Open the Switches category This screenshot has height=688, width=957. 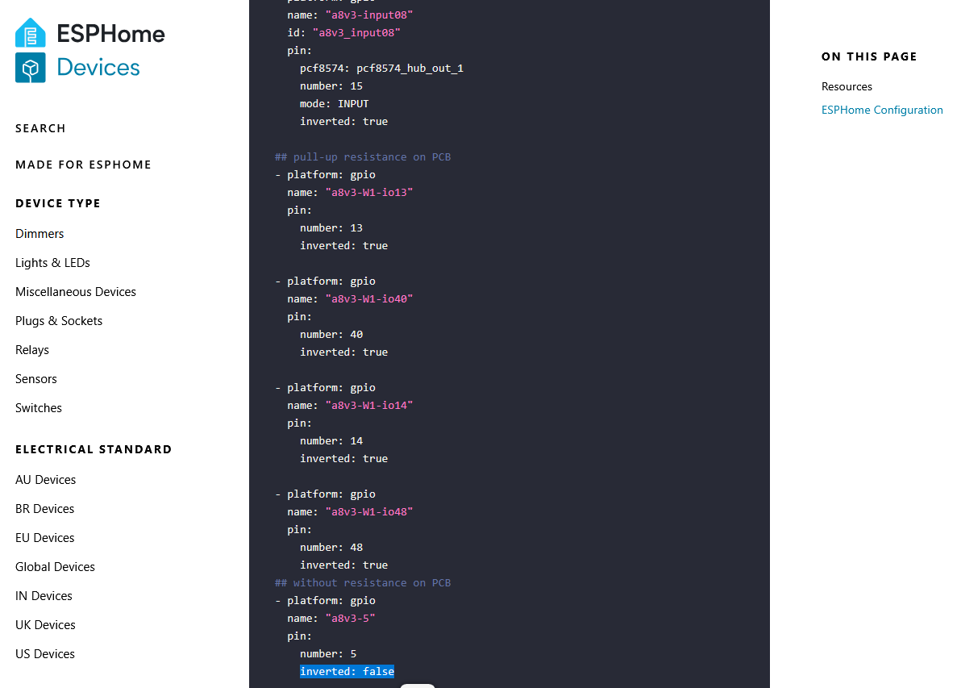39,408
